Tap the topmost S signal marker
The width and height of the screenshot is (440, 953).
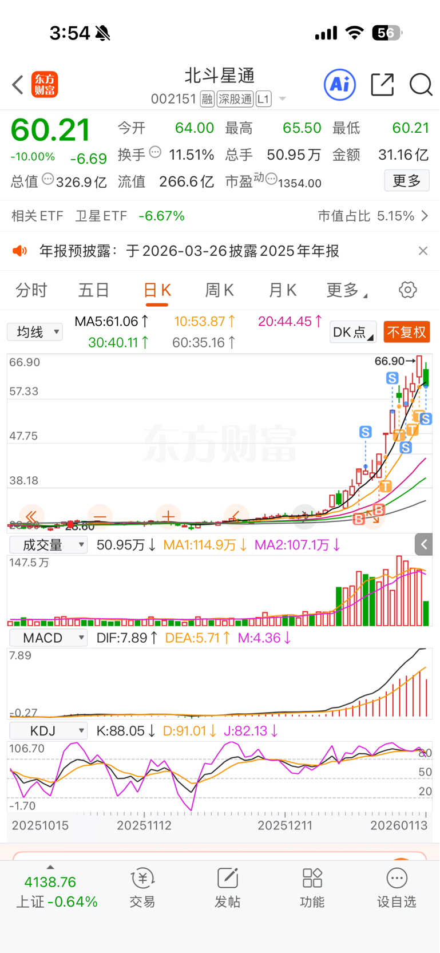coord(392,378)
